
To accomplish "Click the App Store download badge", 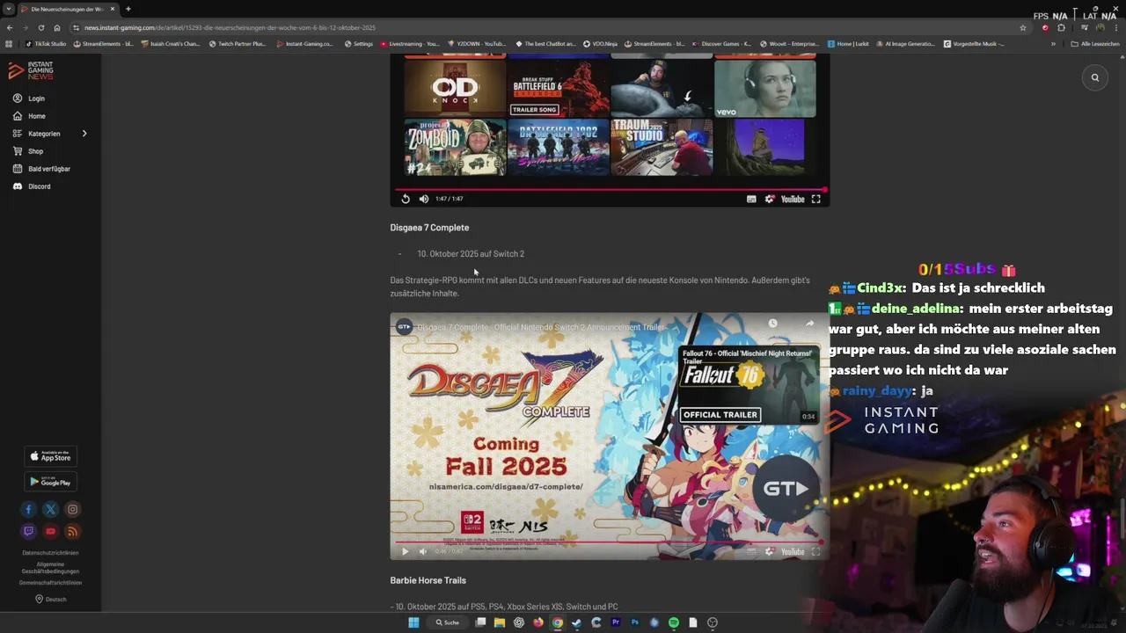I will pos(50,455).
